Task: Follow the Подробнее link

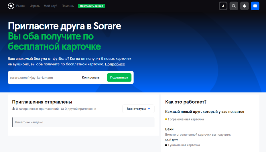Action: tap(115, 64)
